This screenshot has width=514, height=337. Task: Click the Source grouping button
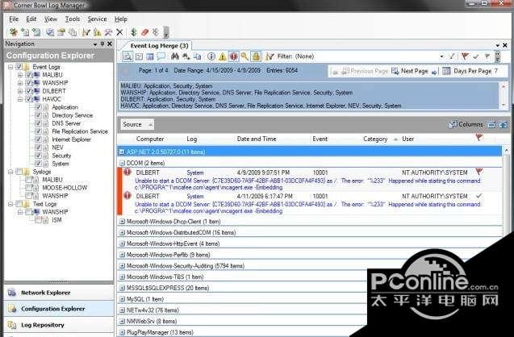point(137,124)
